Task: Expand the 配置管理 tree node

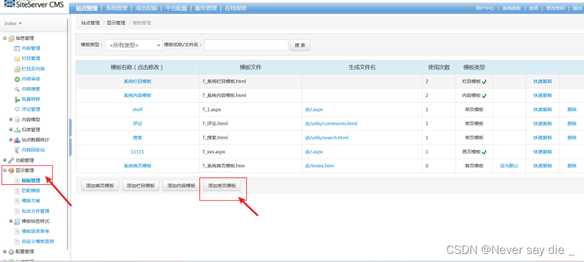Action: (x=4, y=251)
